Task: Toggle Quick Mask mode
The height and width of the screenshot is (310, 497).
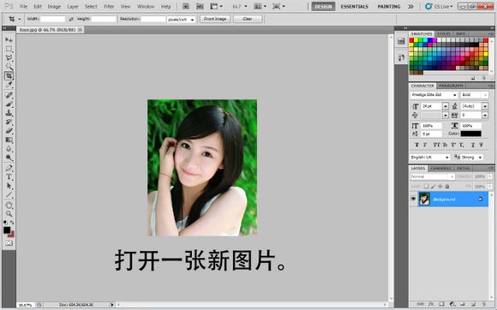Action: pyautogui.click(x=9, y=243)
